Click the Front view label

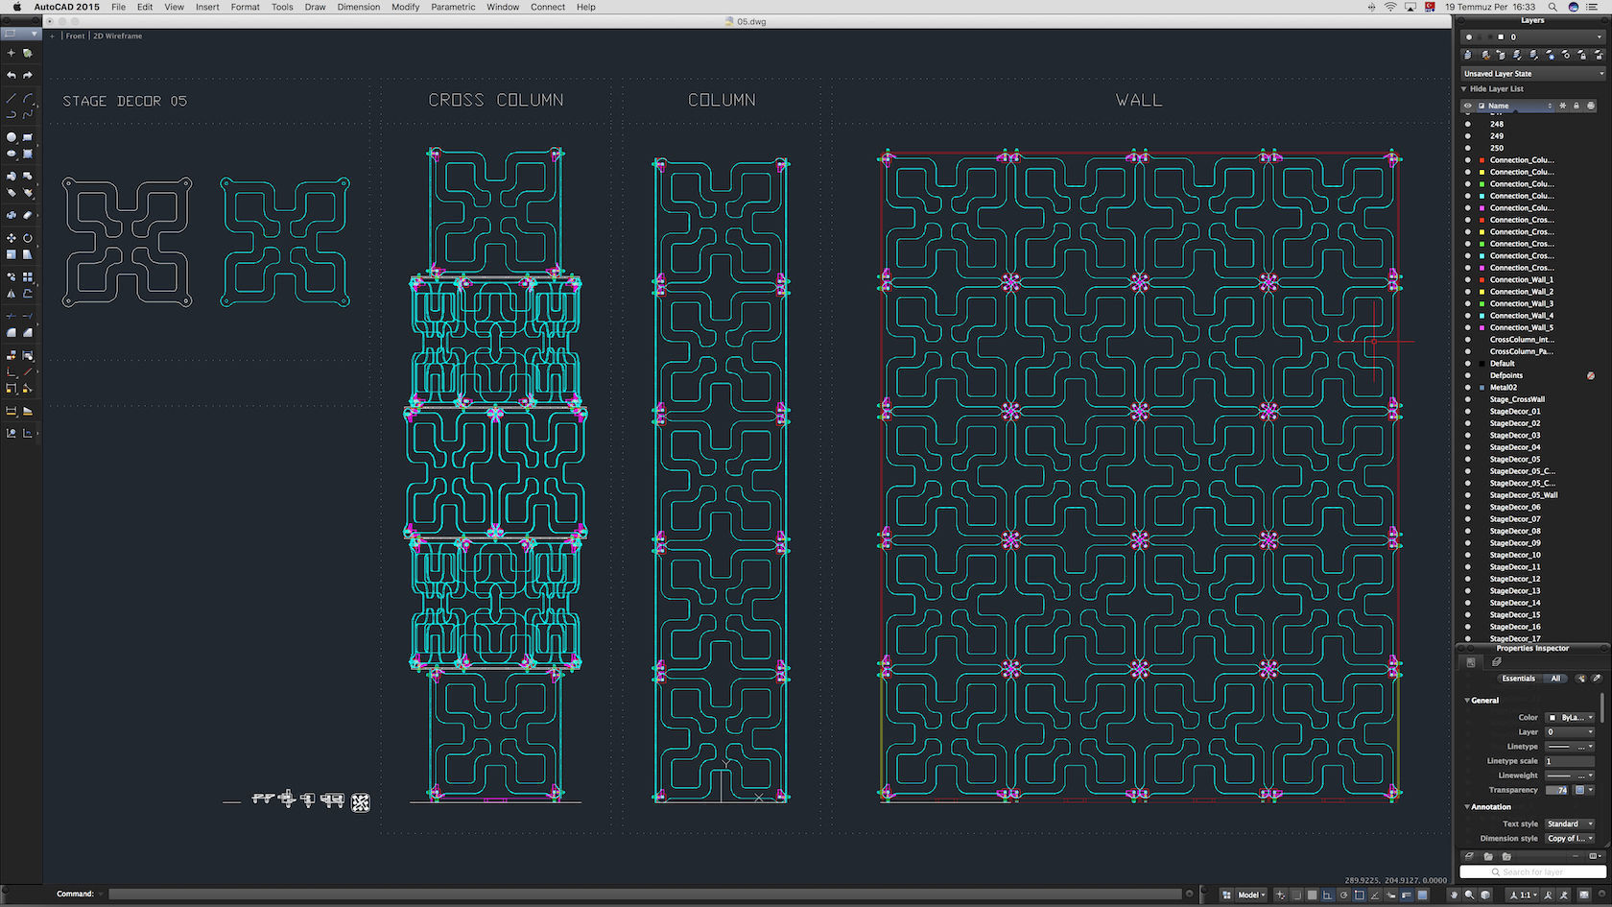pyautogui.click(x=75, y=36)
